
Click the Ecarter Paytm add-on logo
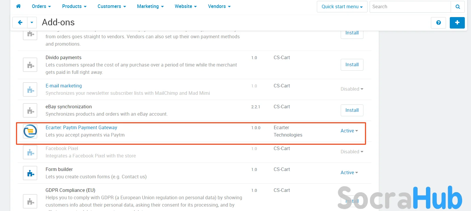30,131
